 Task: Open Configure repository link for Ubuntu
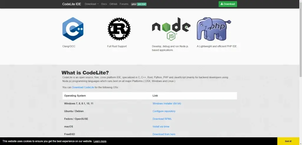164,111
